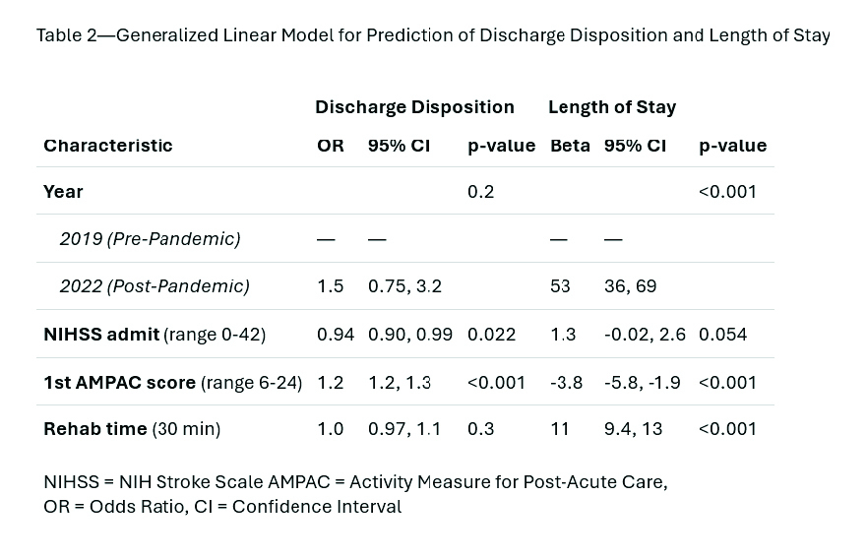Click the Characteristic column header
867x559 pixels.
(108, 146)
